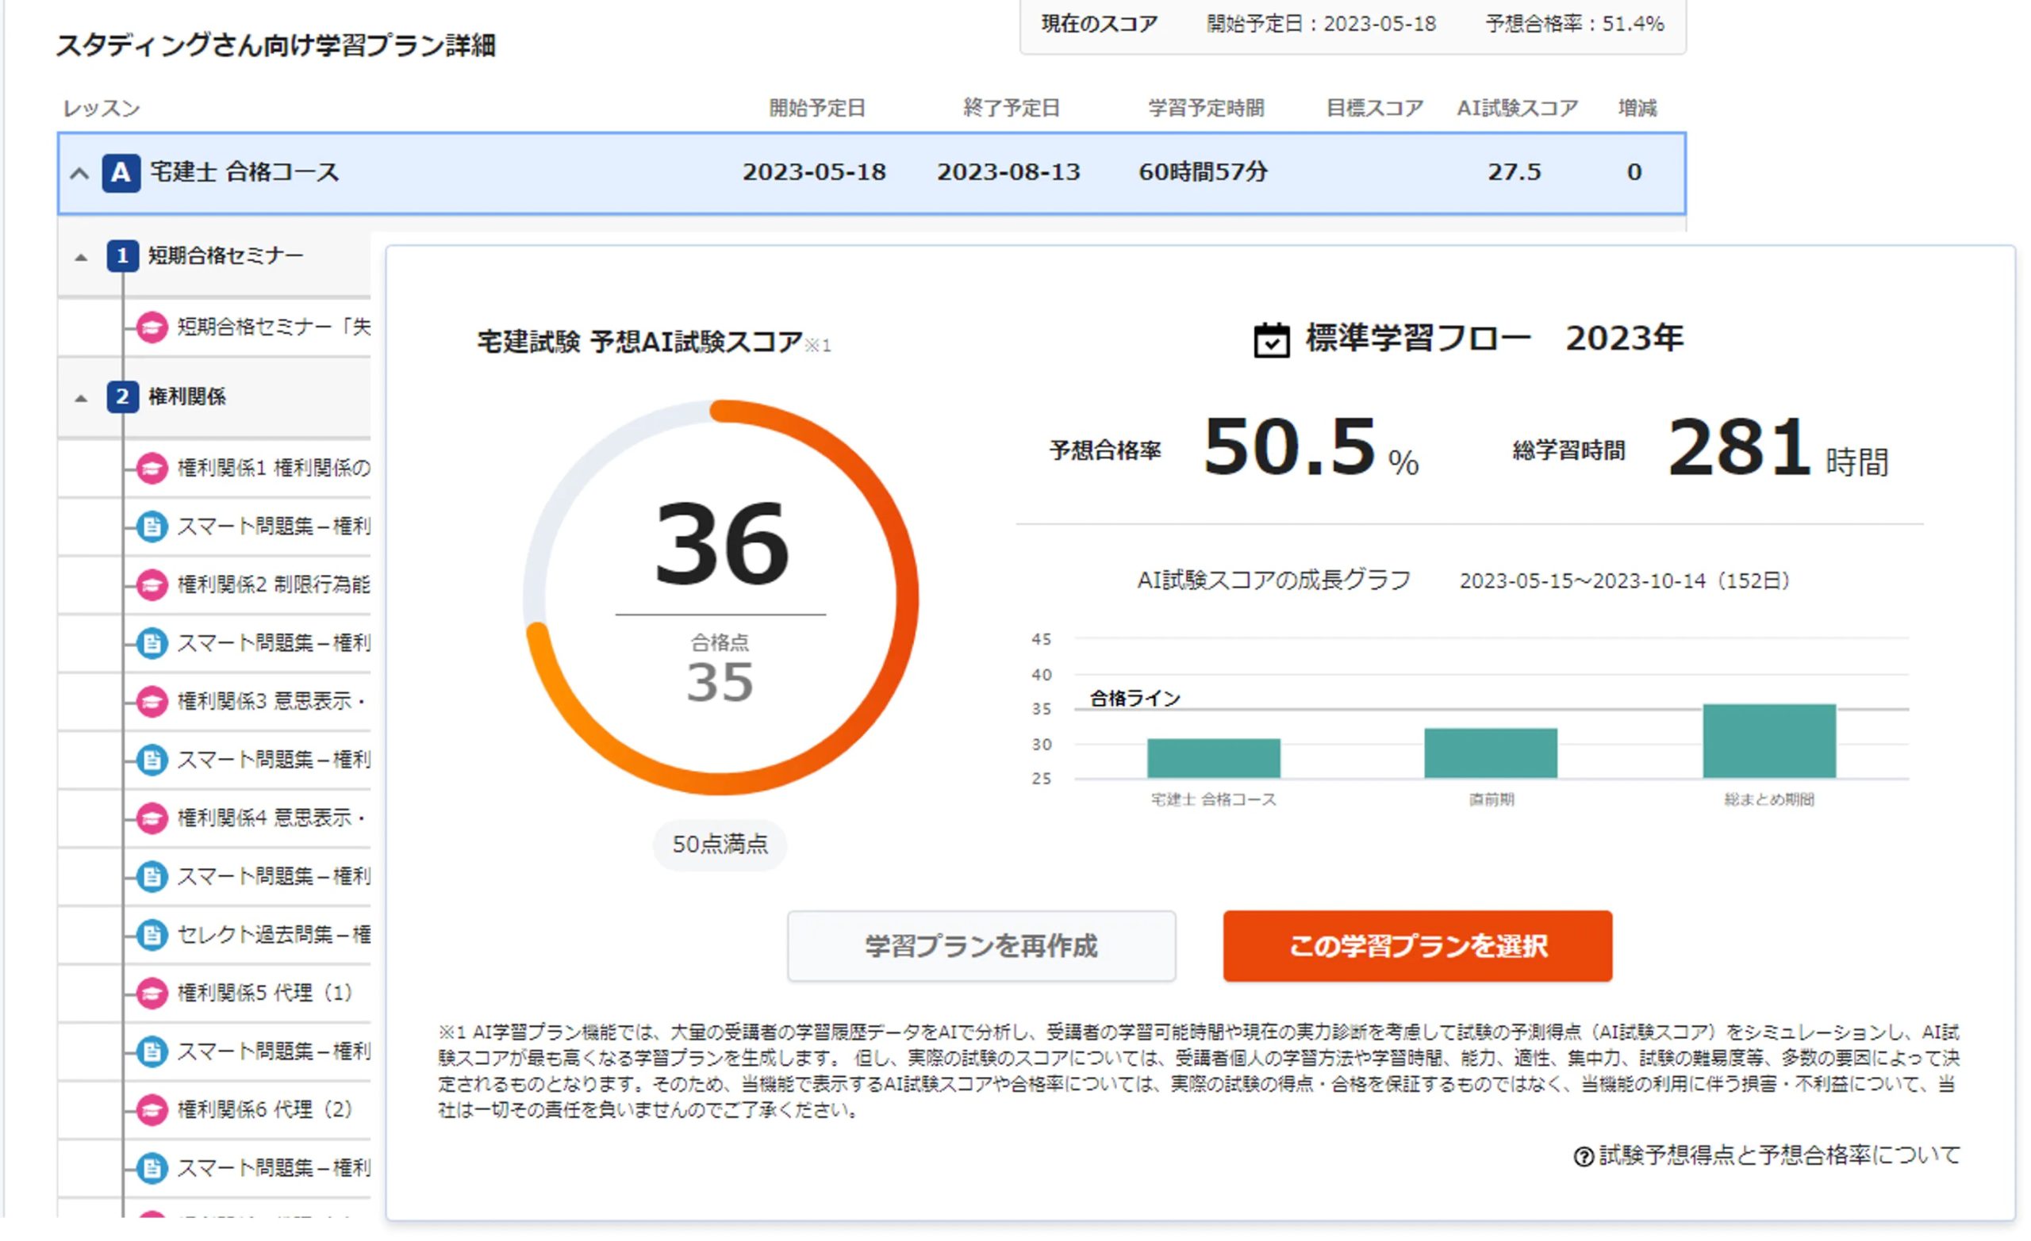Collapse the 短期合格セミナー section triangle

(x=81, y=258)
